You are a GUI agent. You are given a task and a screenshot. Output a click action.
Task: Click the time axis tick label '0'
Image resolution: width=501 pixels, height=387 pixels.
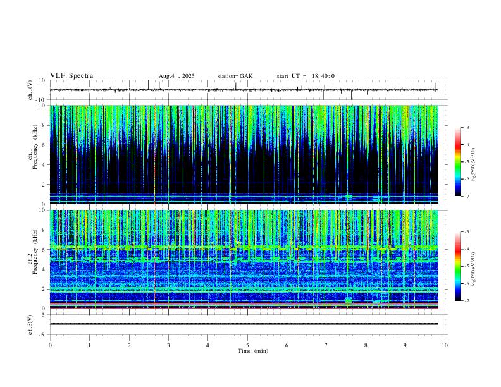50,345
